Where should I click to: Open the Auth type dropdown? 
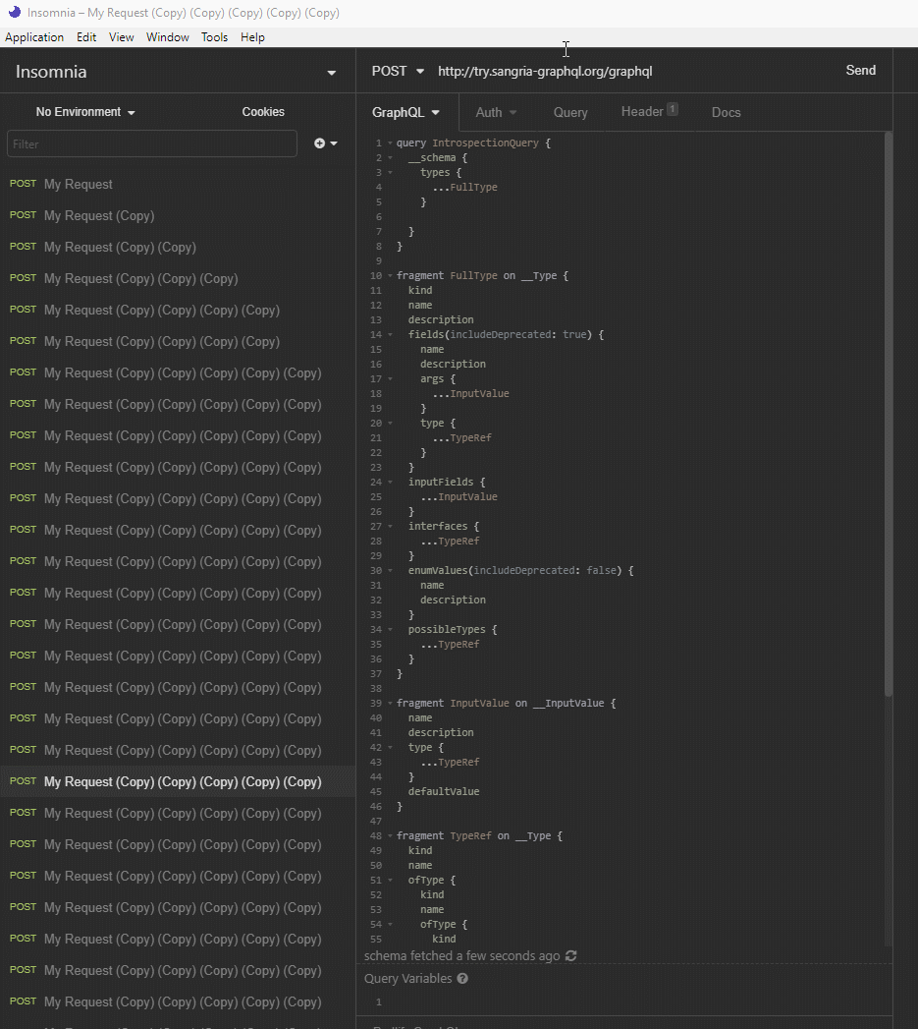(x=496, y=112)
